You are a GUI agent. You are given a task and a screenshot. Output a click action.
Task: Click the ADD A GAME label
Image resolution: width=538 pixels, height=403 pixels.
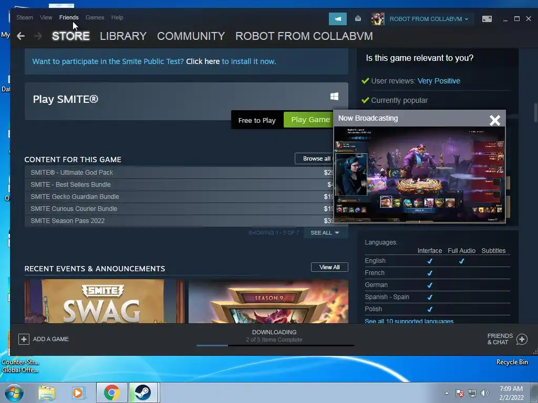coord(51,339)
